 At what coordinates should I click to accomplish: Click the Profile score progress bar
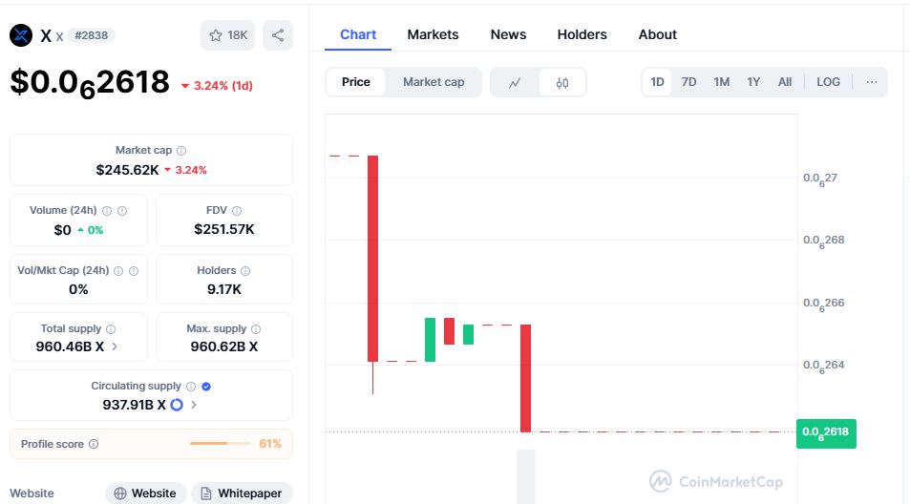pos(222,444)
